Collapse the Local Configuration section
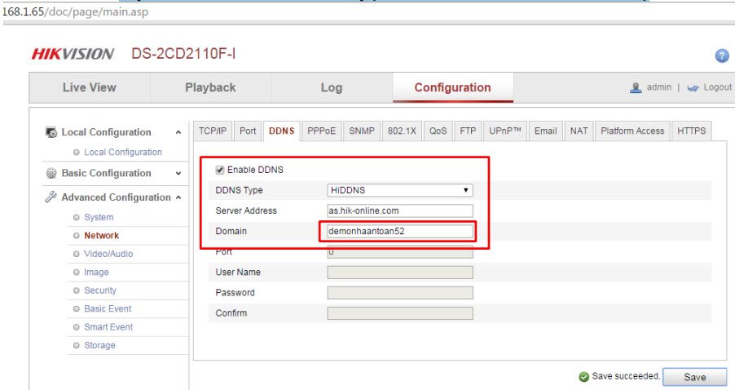Viewport: 735px width, 390px height. coord(178,132)
